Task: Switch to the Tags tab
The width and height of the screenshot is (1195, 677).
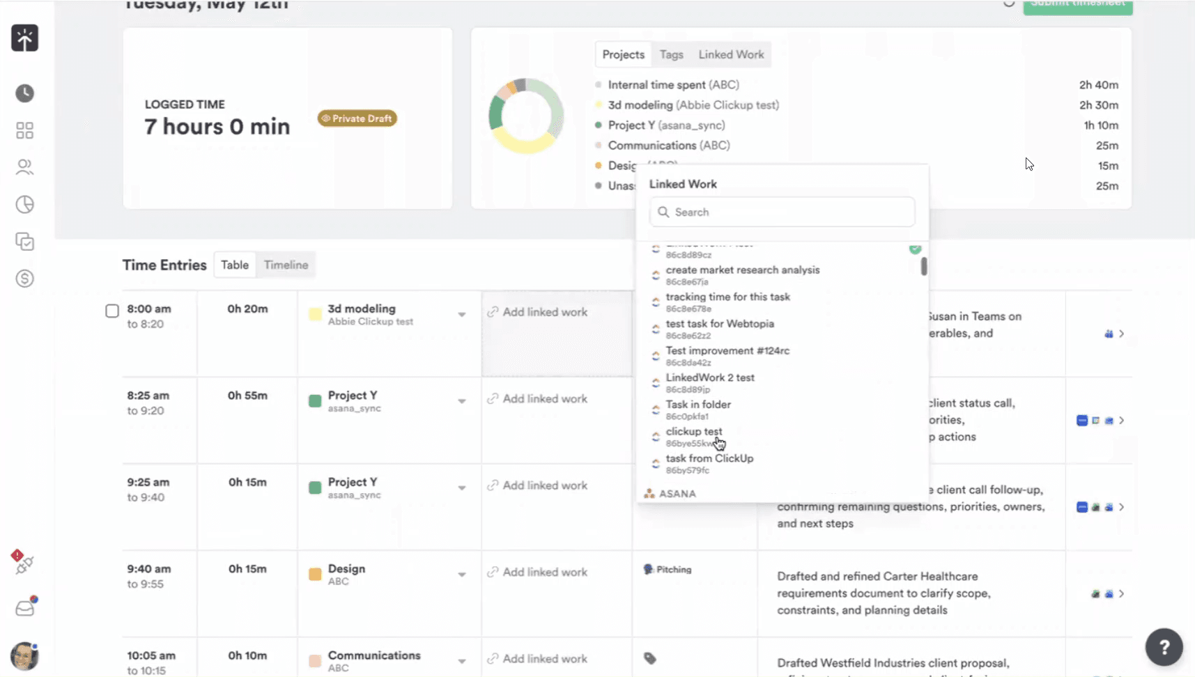Action: (671, 54)
